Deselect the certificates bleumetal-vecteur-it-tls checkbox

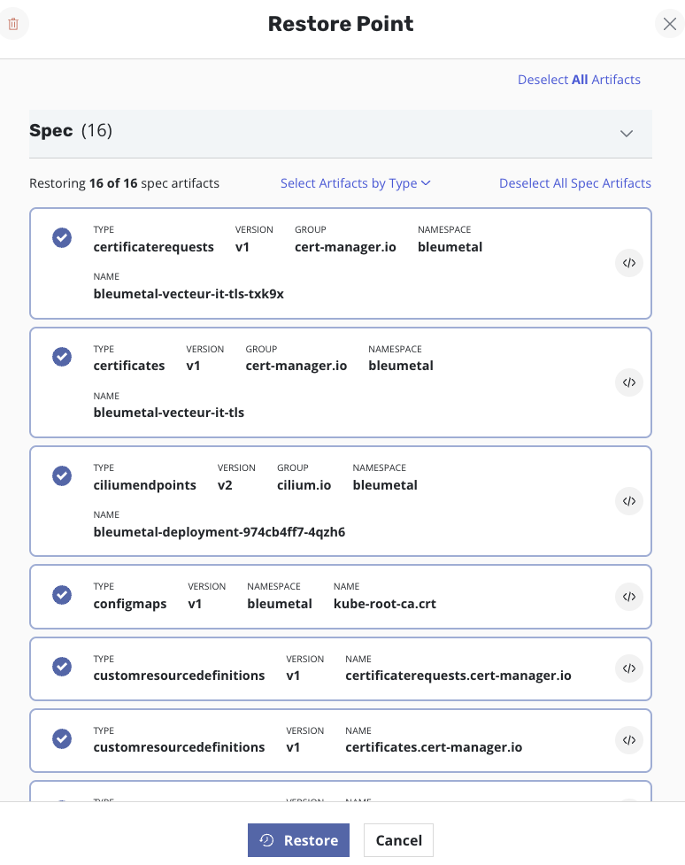click(x=62, y=357)
